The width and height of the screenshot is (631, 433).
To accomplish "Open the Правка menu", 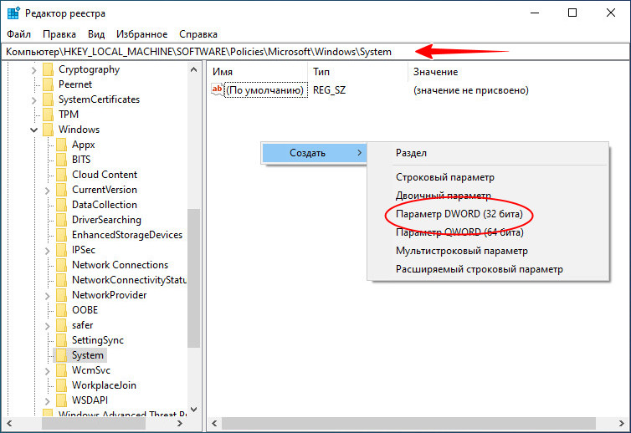I will click(x=59, y=34).
